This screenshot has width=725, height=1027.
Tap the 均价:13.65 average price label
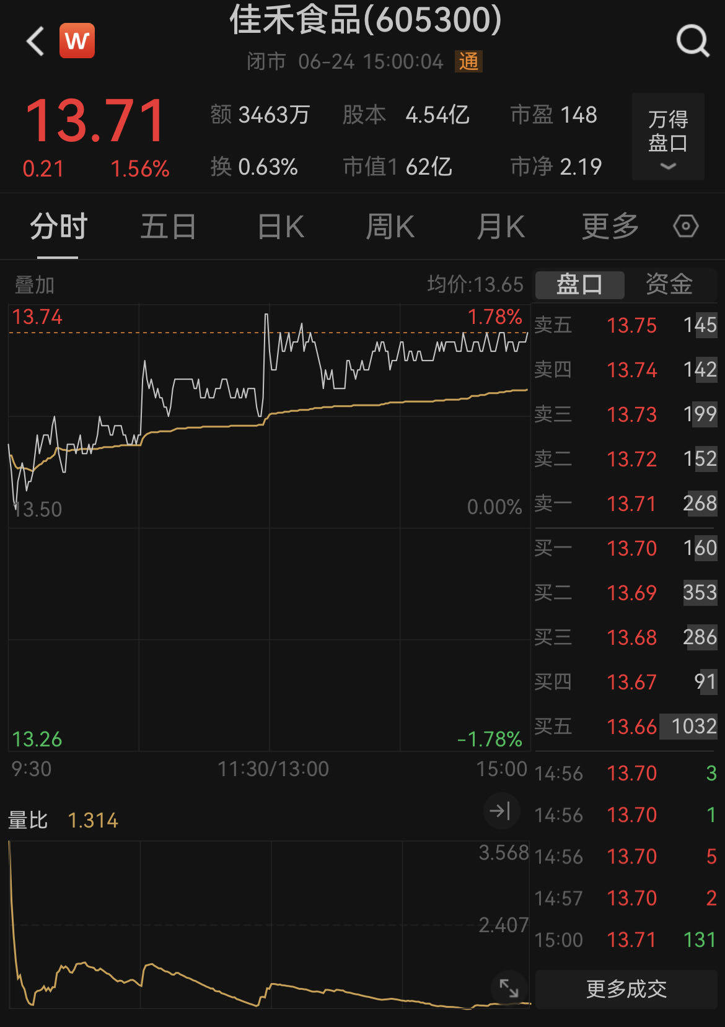pos(475,284)
